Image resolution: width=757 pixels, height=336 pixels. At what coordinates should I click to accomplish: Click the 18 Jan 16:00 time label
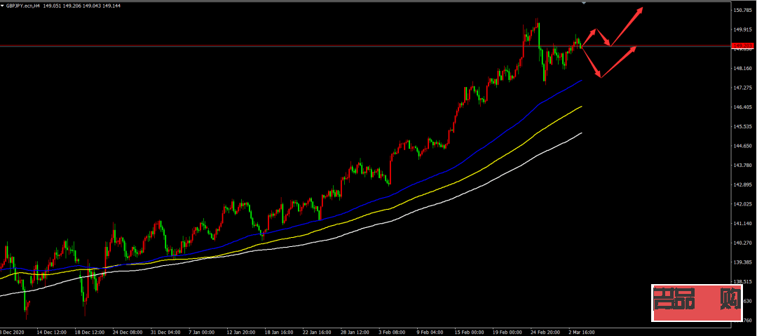click(277, 330)
